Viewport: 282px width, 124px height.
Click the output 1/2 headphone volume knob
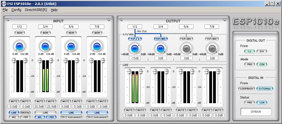click(x=135, y=49)
